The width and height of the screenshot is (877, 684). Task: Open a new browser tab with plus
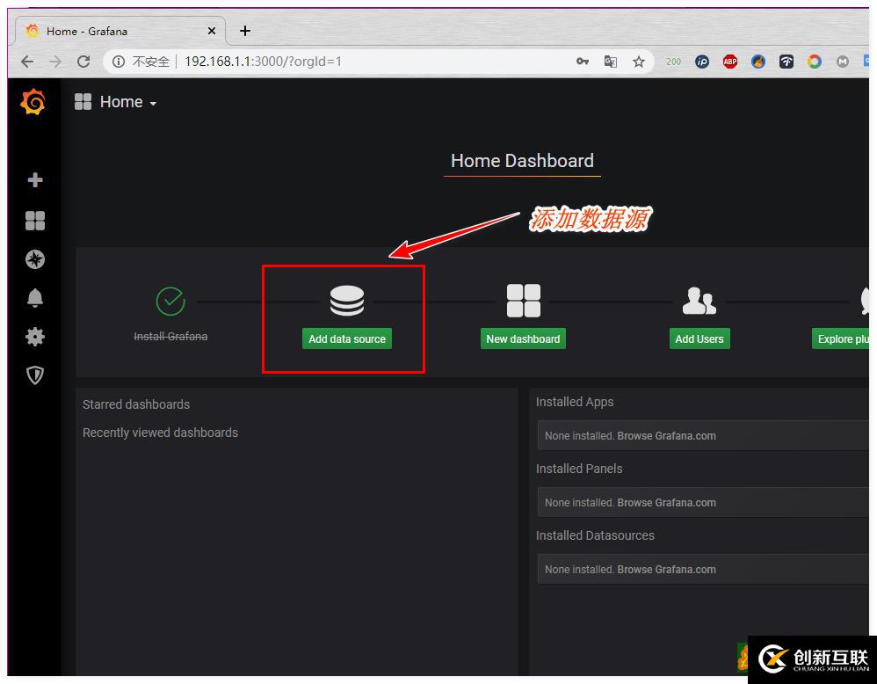click(x=245, y=31)
